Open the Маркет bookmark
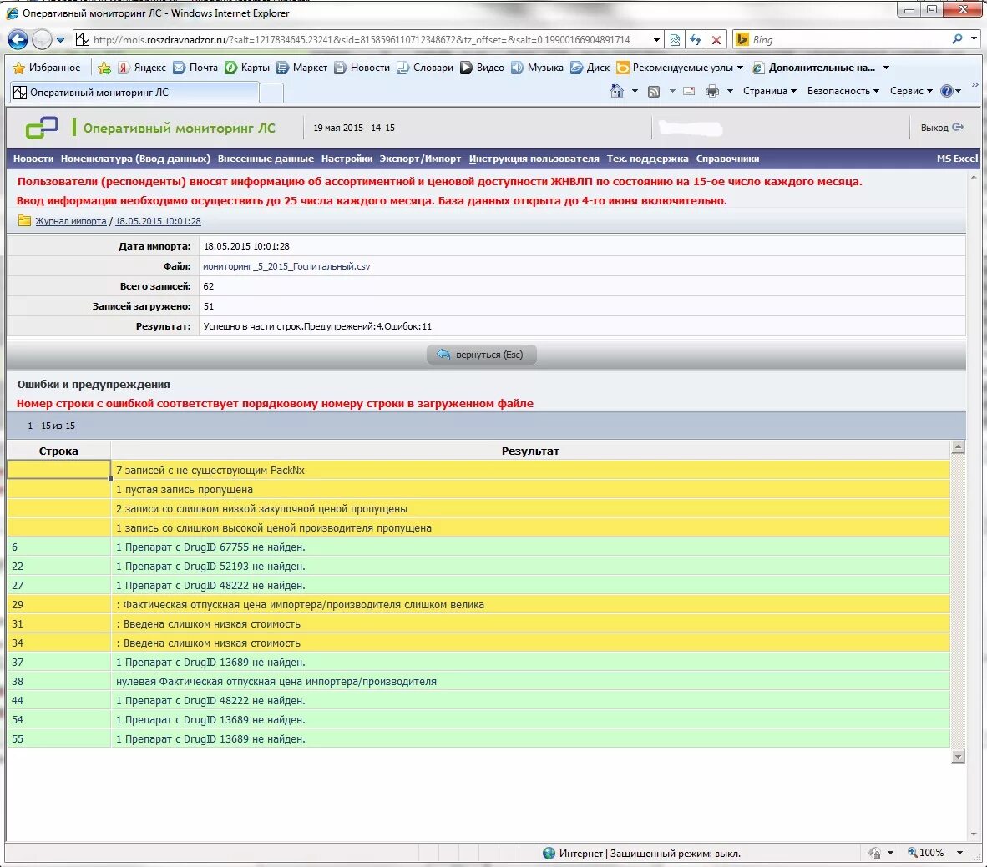 pos(302,68)
